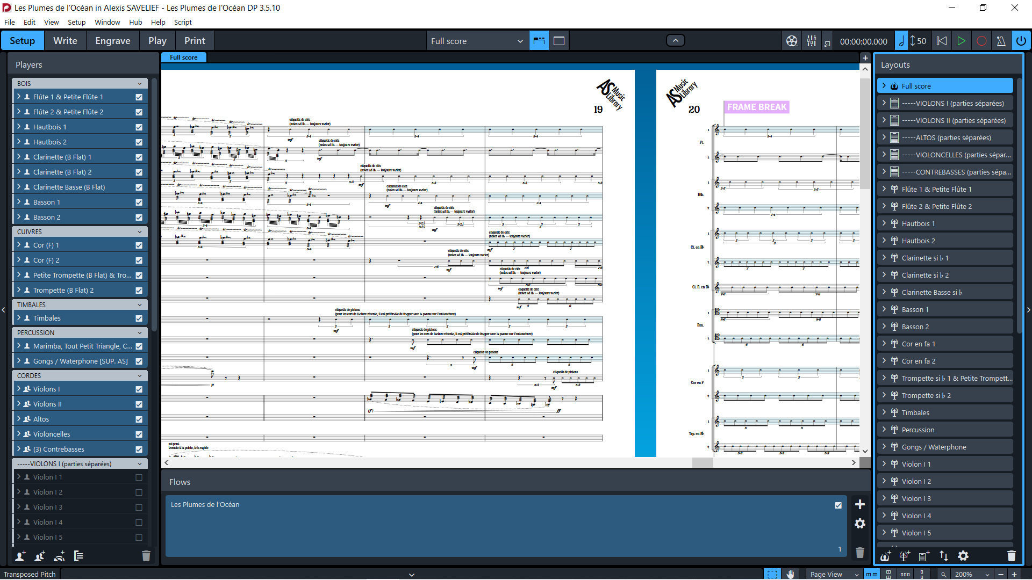
Task: Collapse the BOIS group
Action: click(x=140, y=84)
